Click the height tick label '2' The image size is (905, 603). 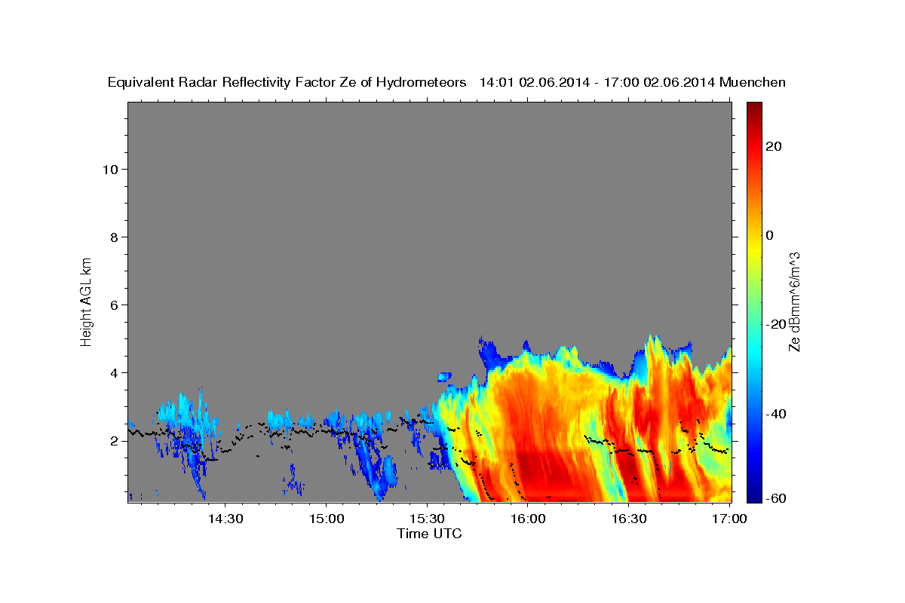[115, 440]
